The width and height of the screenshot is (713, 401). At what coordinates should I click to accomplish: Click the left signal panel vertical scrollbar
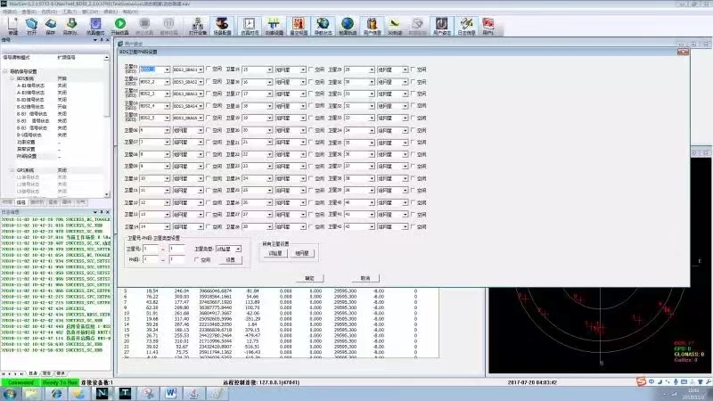(x=107, y=127)
